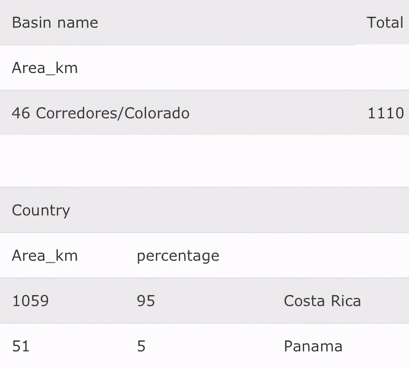Click the "Basin name" header cell
409x369 pixels.
pyautogui.click(x=55, y=23)
